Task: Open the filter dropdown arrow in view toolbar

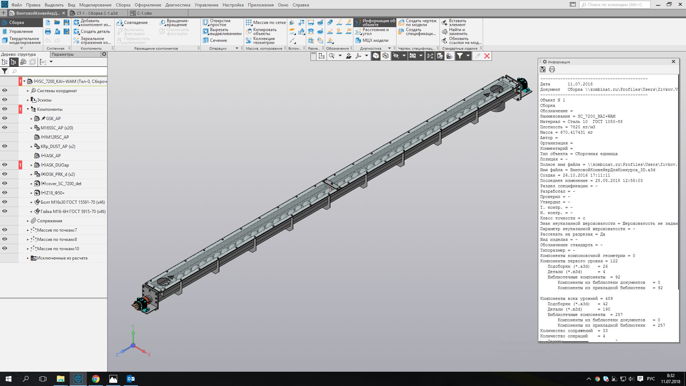Action: 468,56
